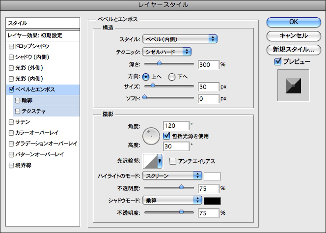Enable the アンチエイリアス checkbox
Viewport: 326px width, 233px height.
point(173,161)
